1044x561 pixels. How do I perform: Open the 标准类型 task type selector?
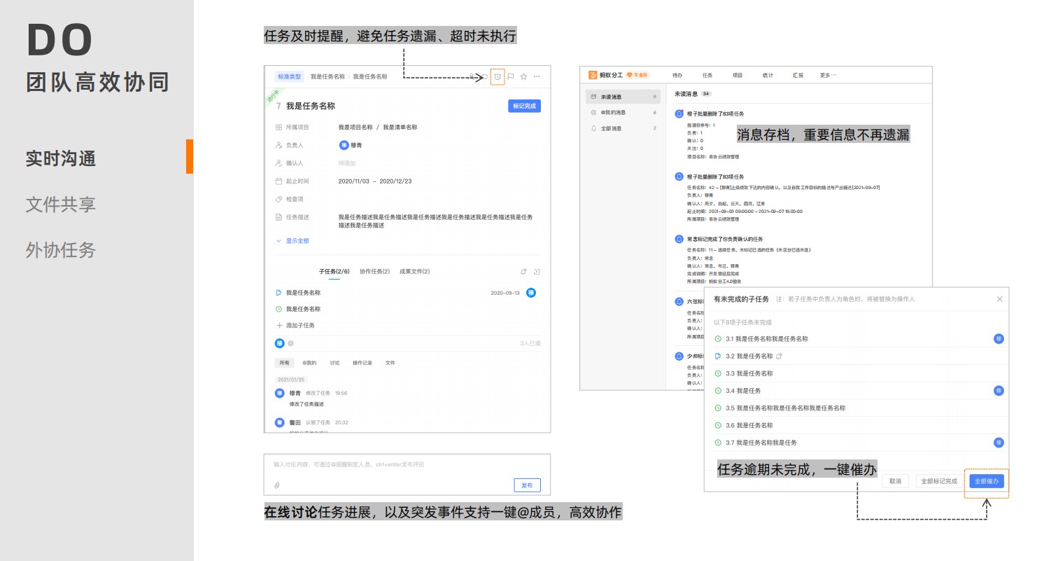coord(289,76)
